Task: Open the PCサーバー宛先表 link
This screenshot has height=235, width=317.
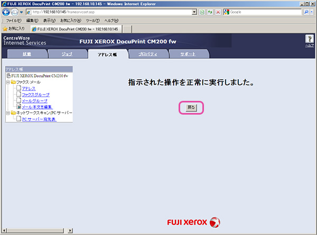Action: pos(39,119)
